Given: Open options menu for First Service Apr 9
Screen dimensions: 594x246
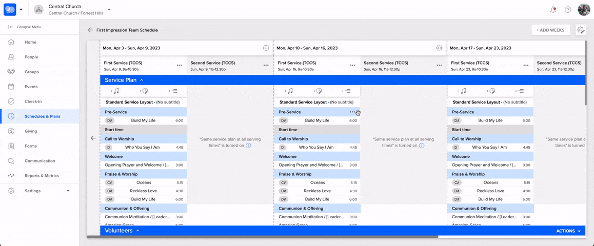Looking at the screenshot, I should tap(180, 66).
